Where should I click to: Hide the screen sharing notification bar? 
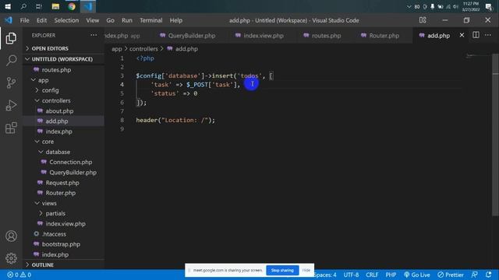click(x=306, y=271)
